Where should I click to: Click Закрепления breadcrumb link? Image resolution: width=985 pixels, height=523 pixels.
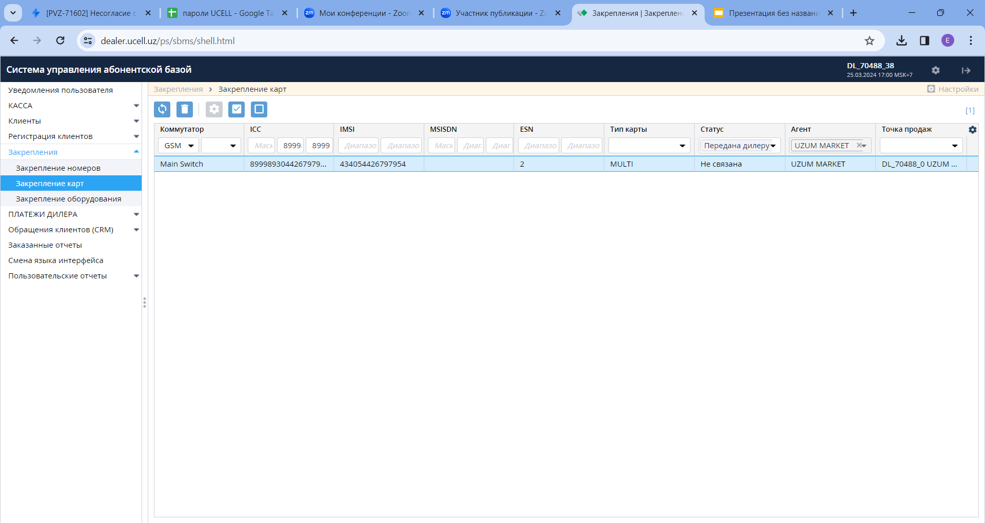coord(178,89)
